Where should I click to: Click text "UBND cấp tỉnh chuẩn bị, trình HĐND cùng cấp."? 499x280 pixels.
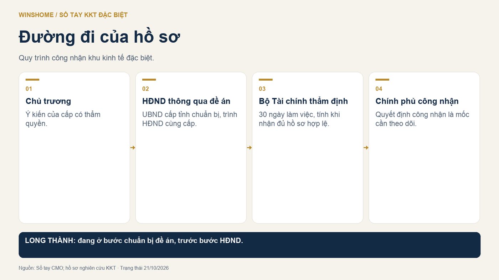click(190, 119)
